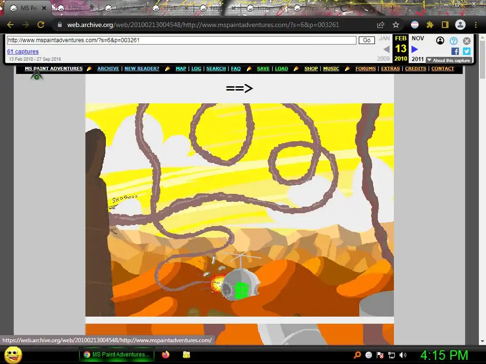The image size is (486, 364).
Task: Go back with browser back arrow
Action: 10,25
